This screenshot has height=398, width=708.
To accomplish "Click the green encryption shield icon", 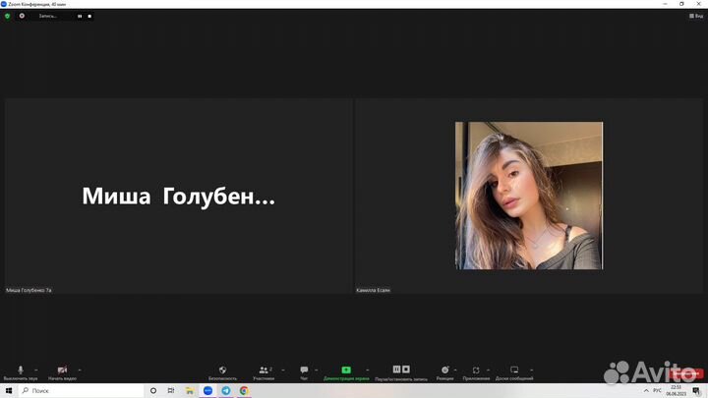I will tap(7, 16).
